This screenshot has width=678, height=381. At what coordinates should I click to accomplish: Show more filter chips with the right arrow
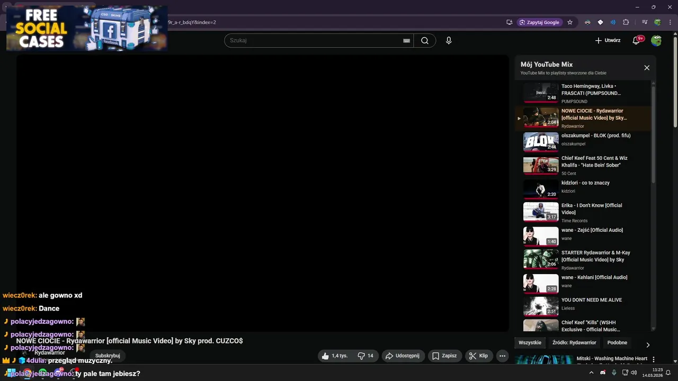click(x=647, y=345)
